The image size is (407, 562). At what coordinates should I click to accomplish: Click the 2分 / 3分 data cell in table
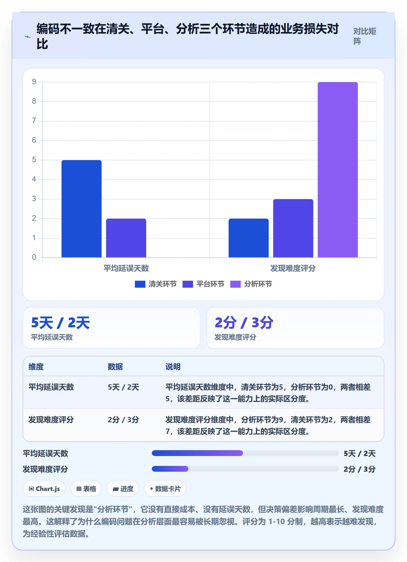pos(124,420)
